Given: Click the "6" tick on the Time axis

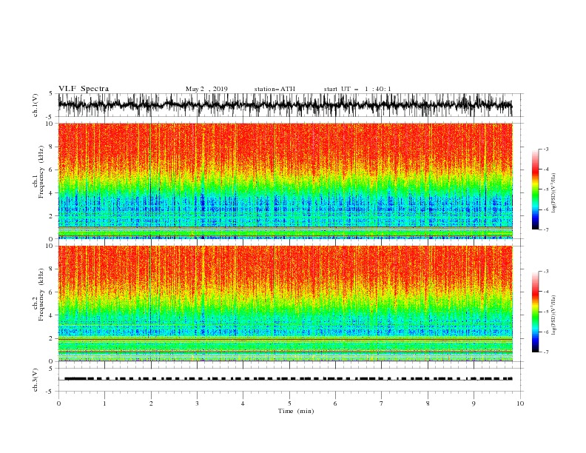Looking at the screenshot, I should click(335, 403).
